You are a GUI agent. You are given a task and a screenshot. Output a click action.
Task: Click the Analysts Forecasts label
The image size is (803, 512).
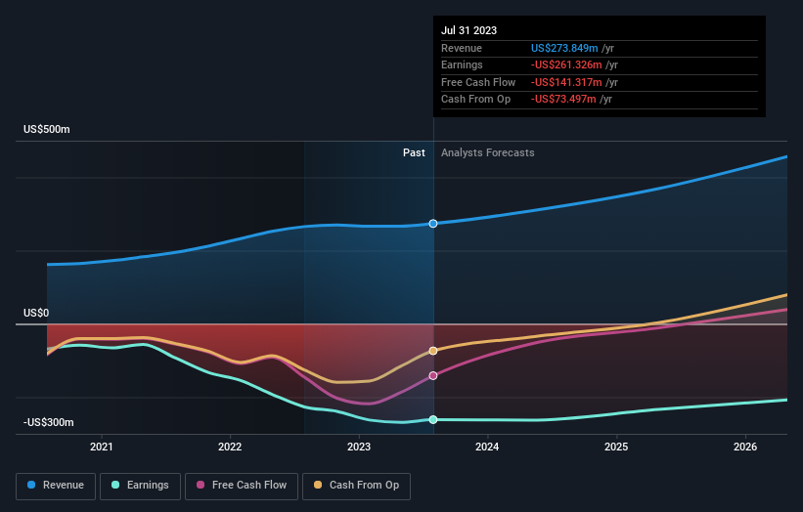click(x=487, y=152)
